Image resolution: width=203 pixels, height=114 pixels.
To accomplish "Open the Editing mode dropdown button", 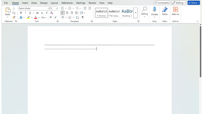I will (179, 3).
